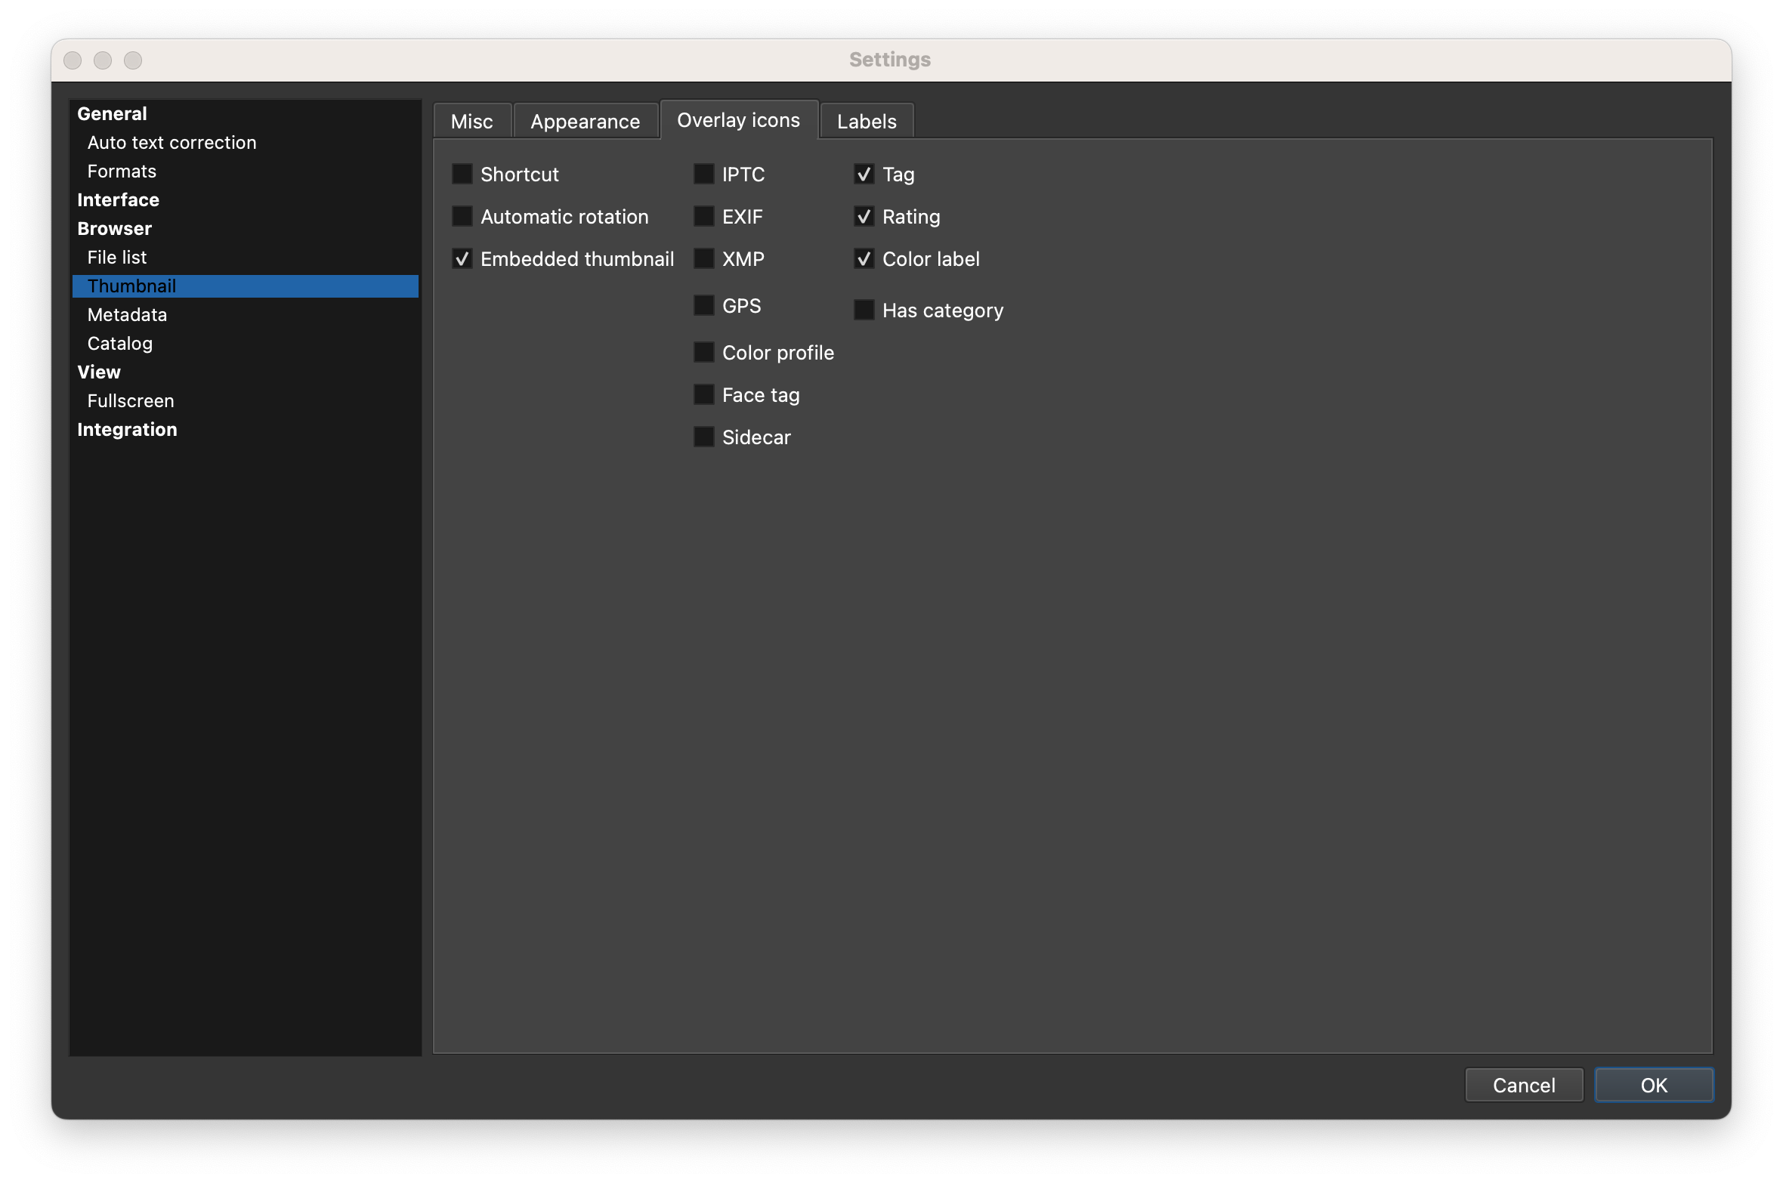Click the Cancel button
The height and width of the screenshot is (1183, 1783).
(1523, 1086)
